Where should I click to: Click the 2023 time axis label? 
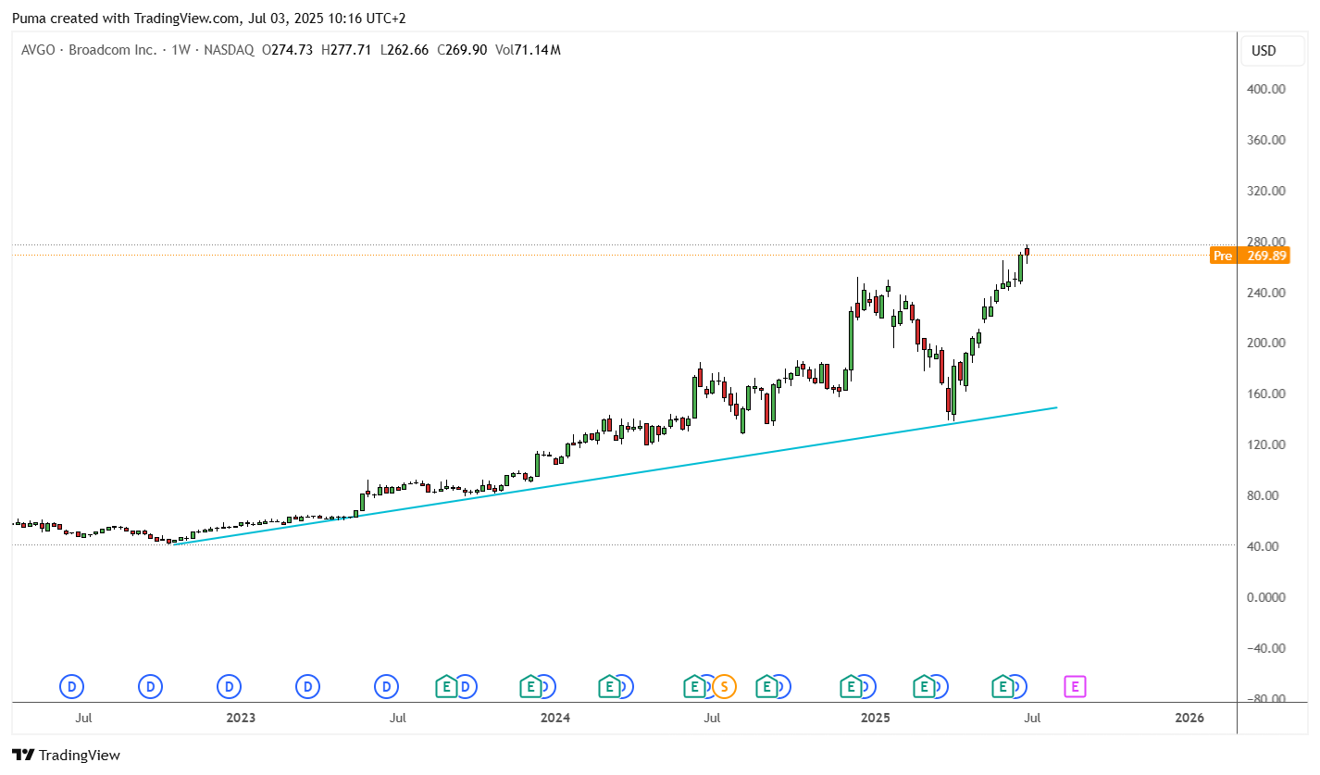pos(241,718)
